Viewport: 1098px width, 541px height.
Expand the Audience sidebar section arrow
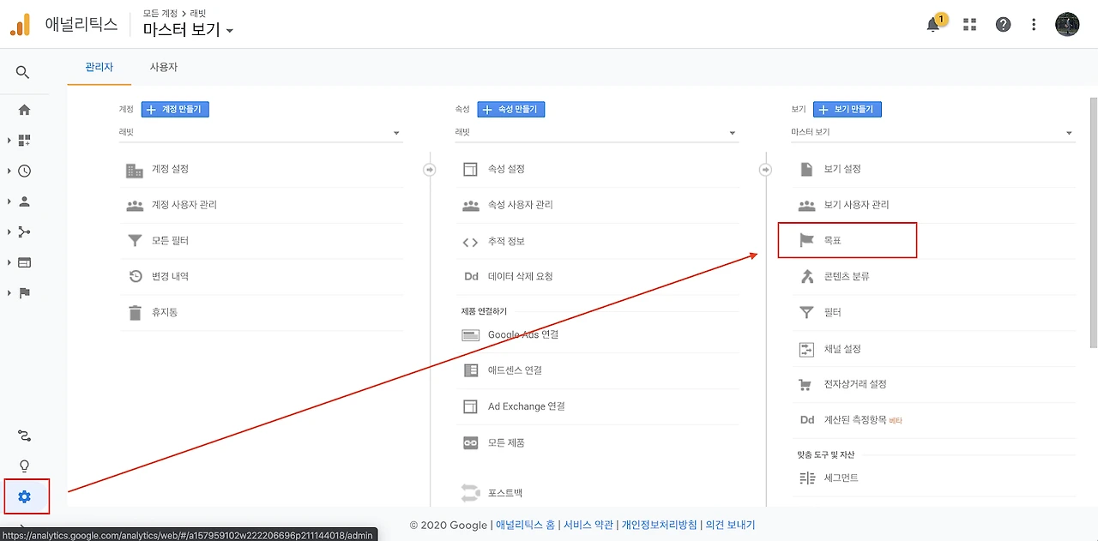tap(9, 201)
